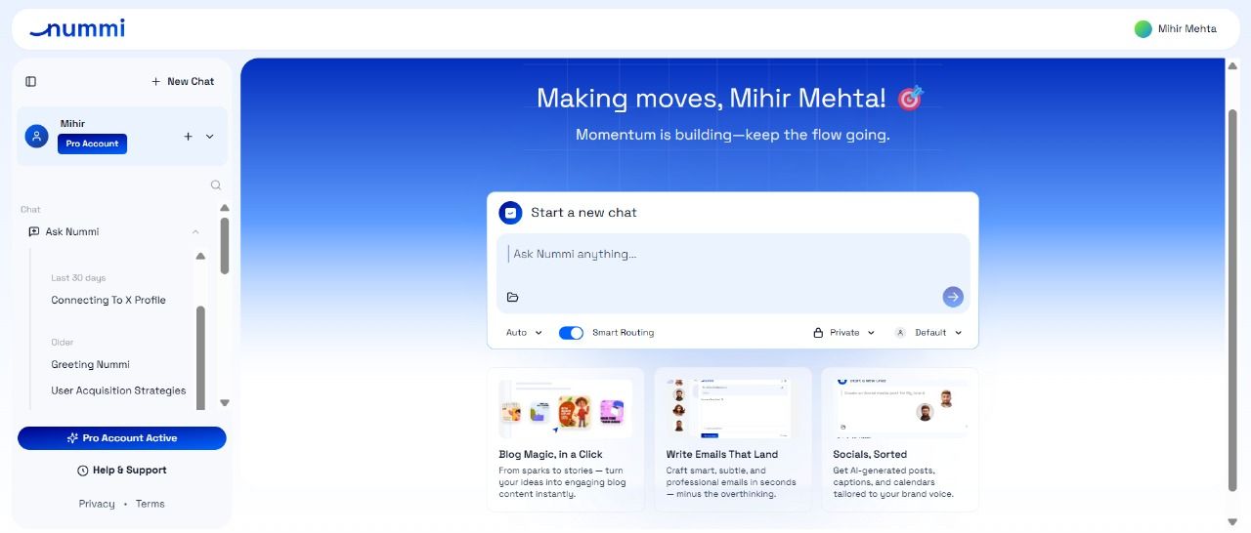Click the Mihir Mehta username text

click(1187, 29)
